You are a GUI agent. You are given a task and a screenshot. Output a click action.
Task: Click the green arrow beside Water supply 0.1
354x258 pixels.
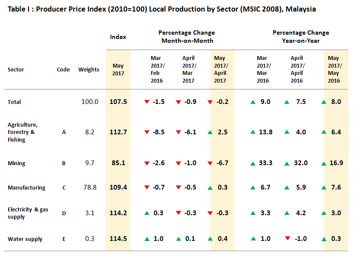pos(179,239)
